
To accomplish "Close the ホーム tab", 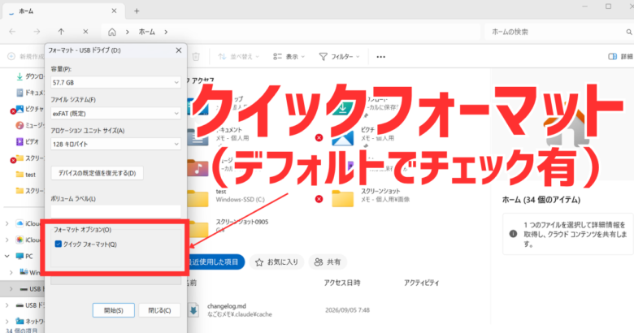I will click(114, 11).
